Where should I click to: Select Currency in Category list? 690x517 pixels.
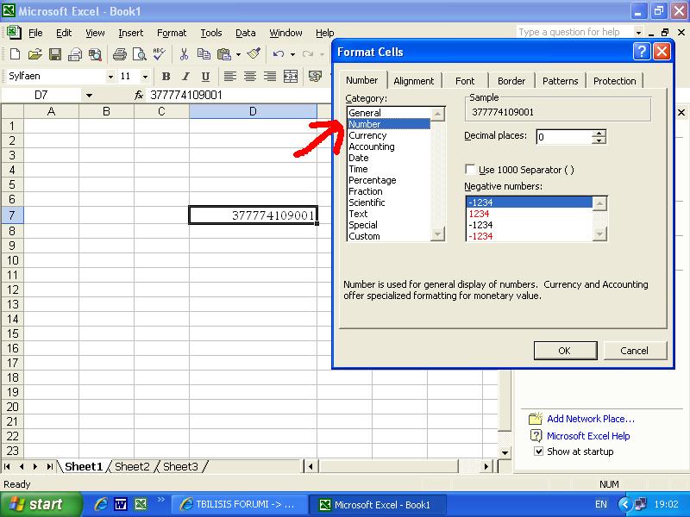click(x=389, y=135)
